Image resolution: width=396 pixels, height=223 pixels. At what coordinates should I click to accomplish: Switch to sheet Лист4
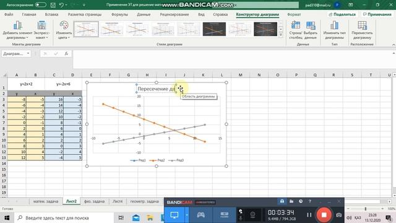[118, 201]
